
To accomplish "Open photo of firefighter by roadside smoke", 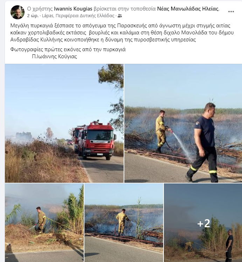I will [x=124, y=223].
